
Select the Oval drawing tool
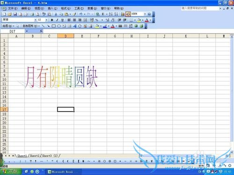tap(59, 26)
